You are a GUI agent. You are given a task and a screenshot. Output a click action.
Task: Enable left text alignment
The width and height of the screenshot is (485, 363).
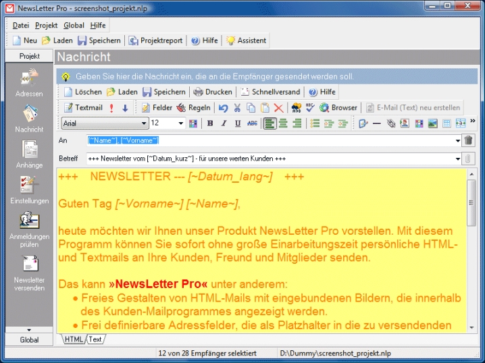270,123
